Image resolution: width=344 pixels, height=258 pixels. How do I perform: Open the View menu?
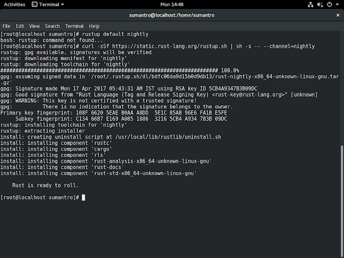[34, 26]
